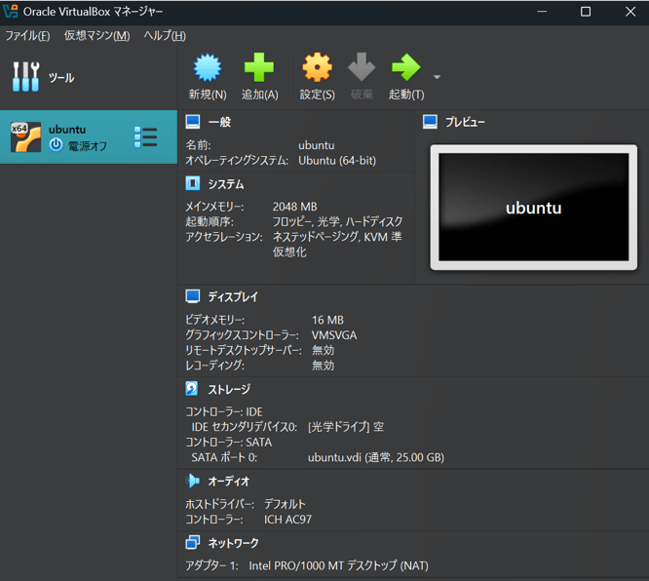Select the ツール tools icon

point(25,77)
